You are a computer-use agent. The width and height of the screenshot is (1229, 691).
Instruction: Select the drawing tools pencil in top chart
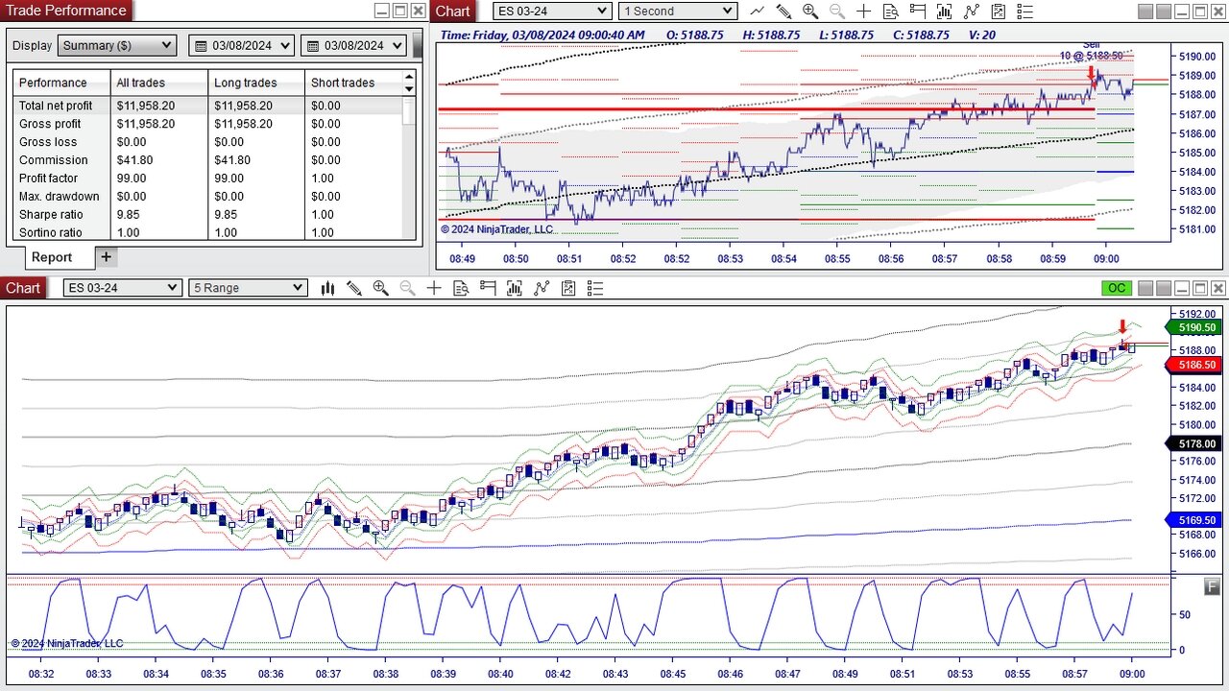coord(783,12)
